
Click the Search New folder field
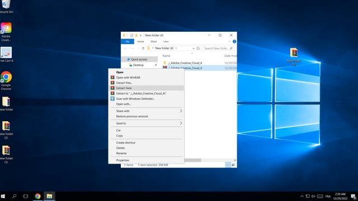tap(218, 49)
